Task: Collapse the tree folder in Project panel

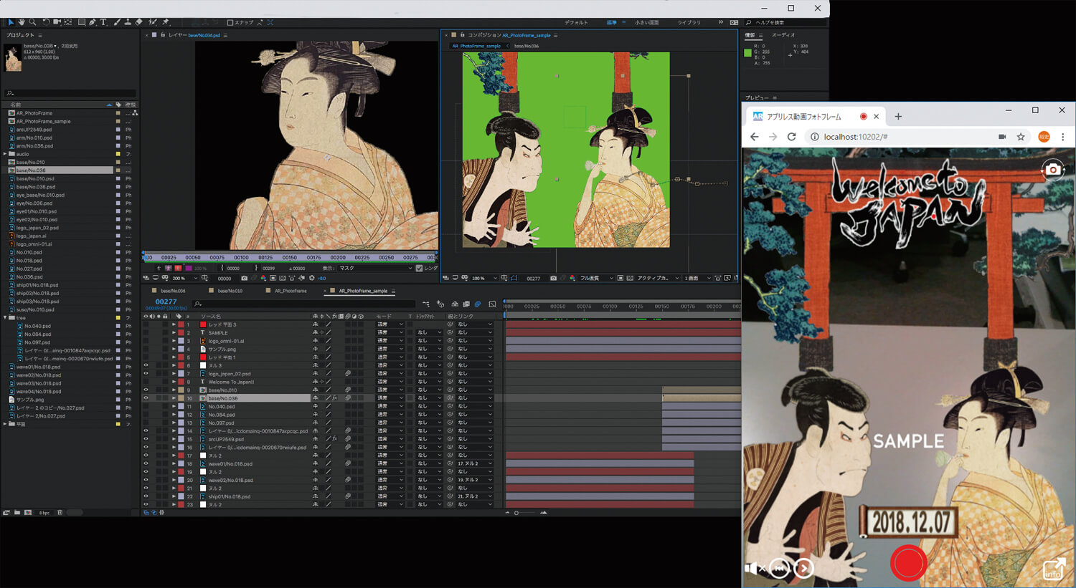Action: click(5, 318)
